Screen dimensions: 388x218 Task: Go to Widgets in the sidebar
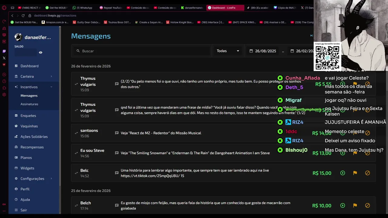coord(27,168)
